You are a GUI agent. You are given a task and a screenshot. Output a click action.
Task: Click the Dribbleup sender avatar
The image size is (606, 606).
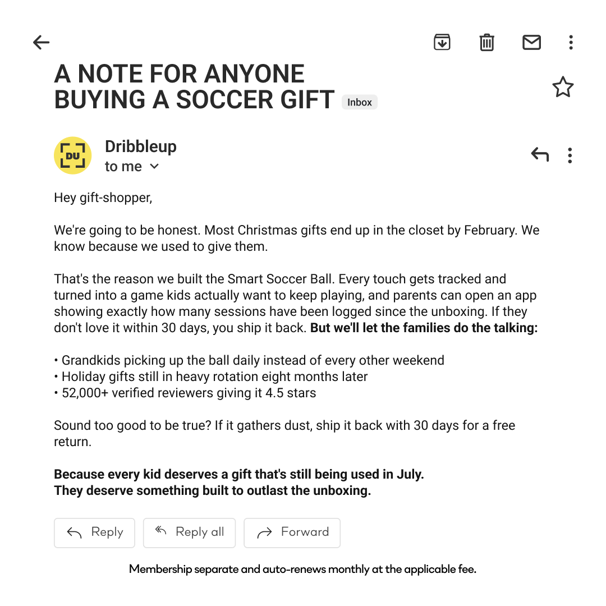72,155
